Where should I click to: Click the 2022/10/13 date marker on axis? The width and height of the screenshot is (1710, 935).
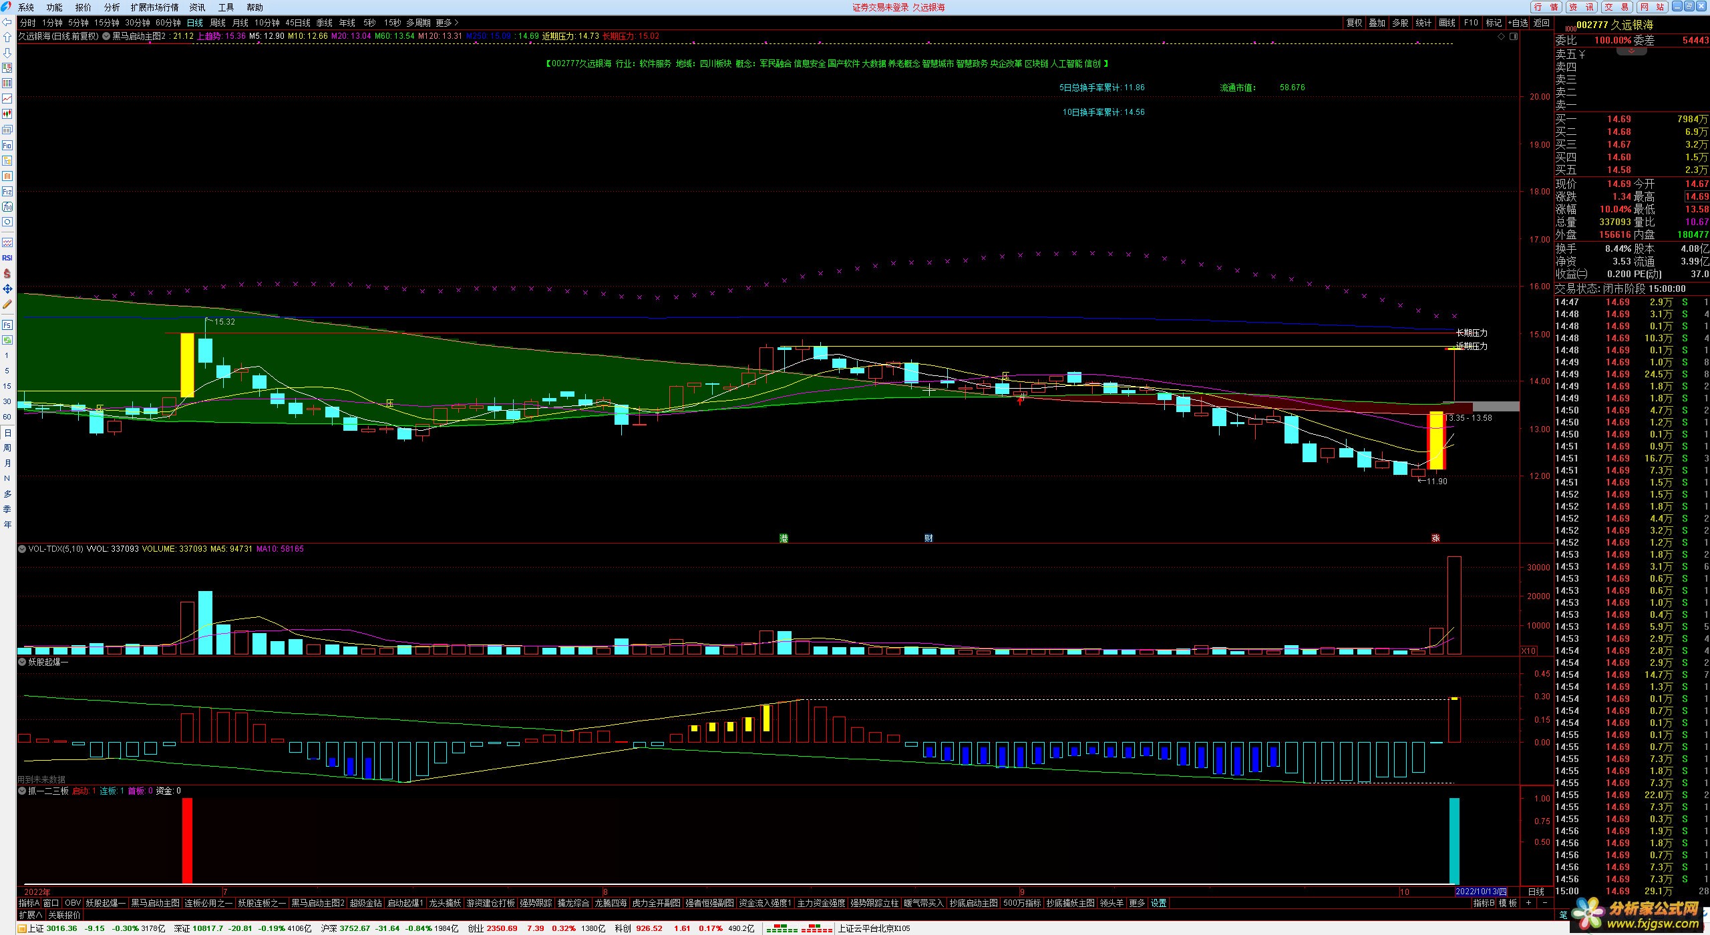click(1481, 892)
